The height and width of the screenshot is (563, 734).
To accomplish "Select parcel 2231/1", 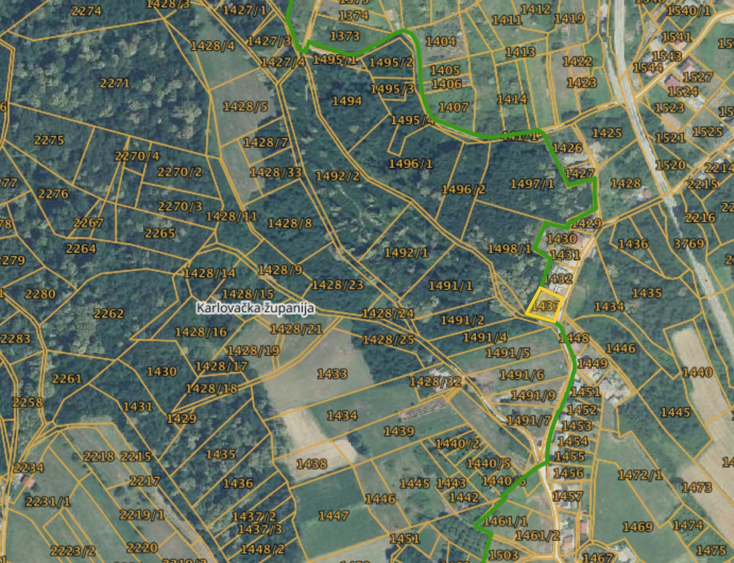I will coord(48,501).
